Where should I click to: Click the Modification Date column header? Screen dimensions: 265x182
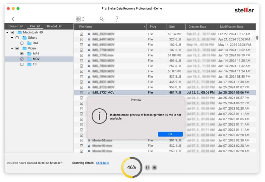click(236, 27)
